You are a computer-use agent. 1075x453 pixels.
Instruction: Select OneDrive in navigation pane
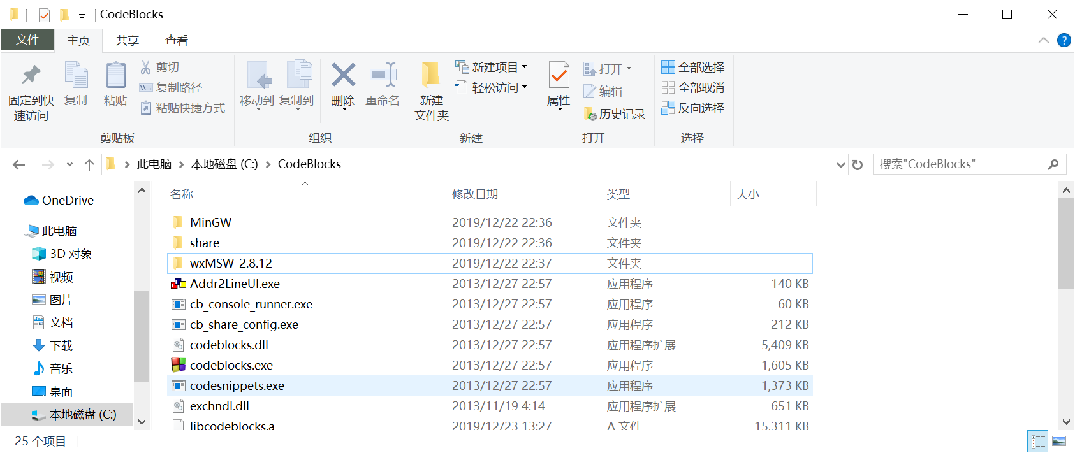coord(59,200)
